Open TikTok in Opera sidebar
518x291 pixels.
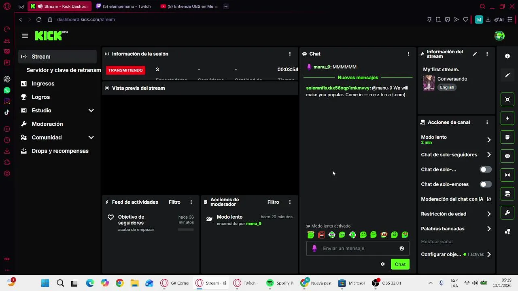7,112
